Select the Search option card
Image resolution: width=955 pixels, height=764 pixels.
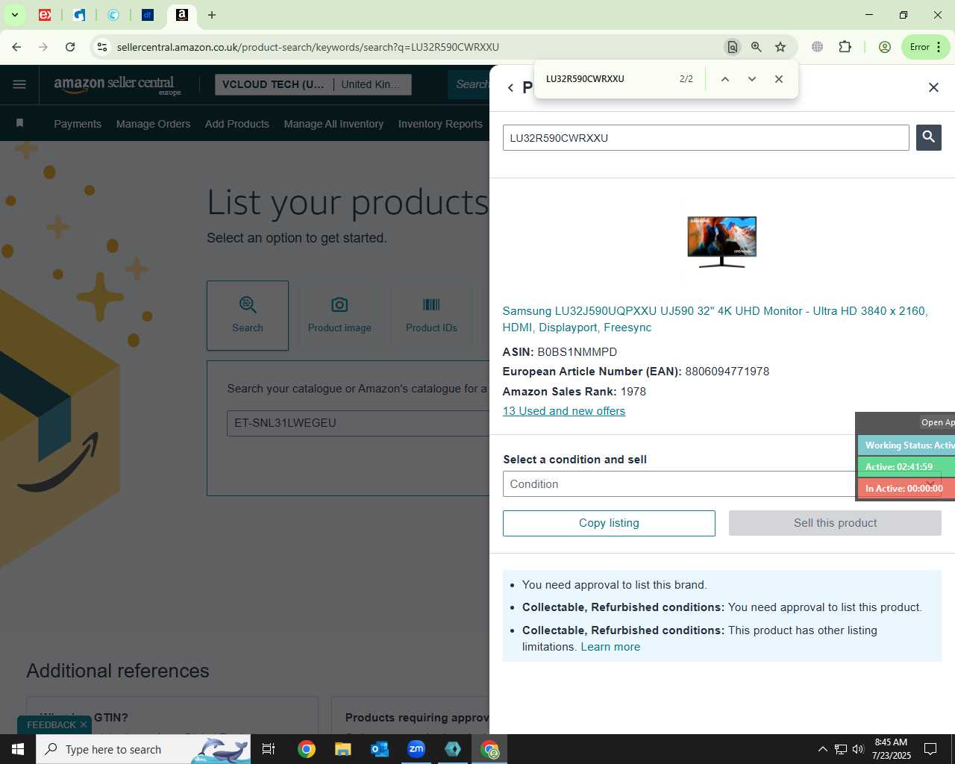(248, 316)
